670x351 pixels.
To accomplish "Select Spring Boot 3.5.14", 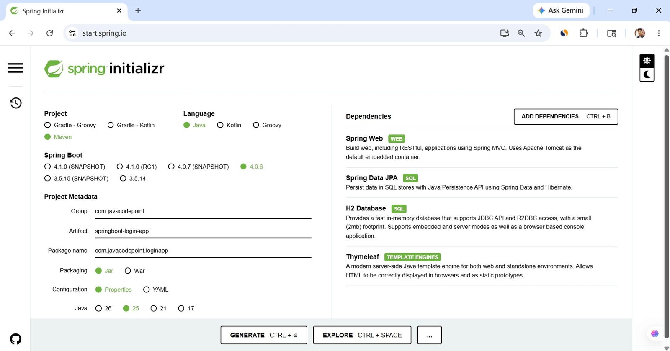I will (133, 178).
